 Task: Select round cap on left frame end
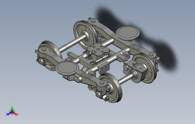click(44, 49)
